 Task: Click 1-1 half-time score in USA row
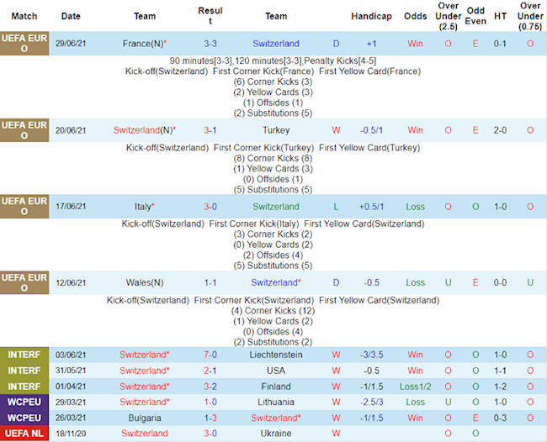[500, 371]
